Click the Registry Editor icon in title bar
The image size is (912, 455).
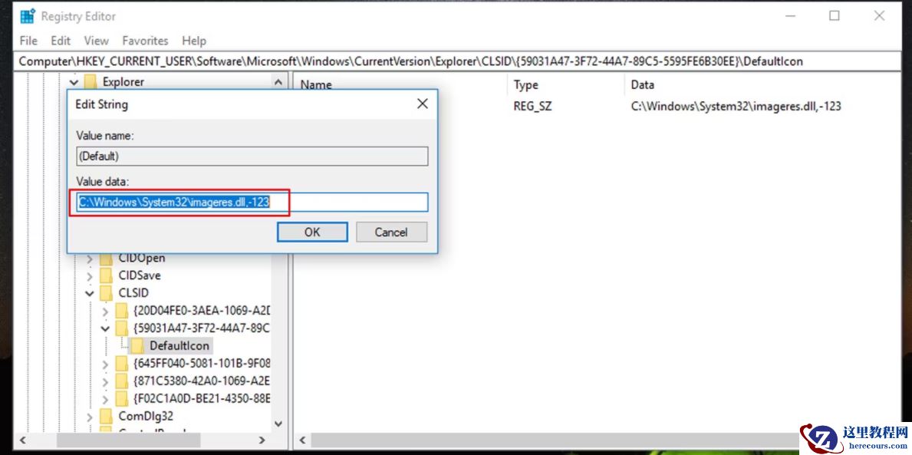click(x=28, y=15)
